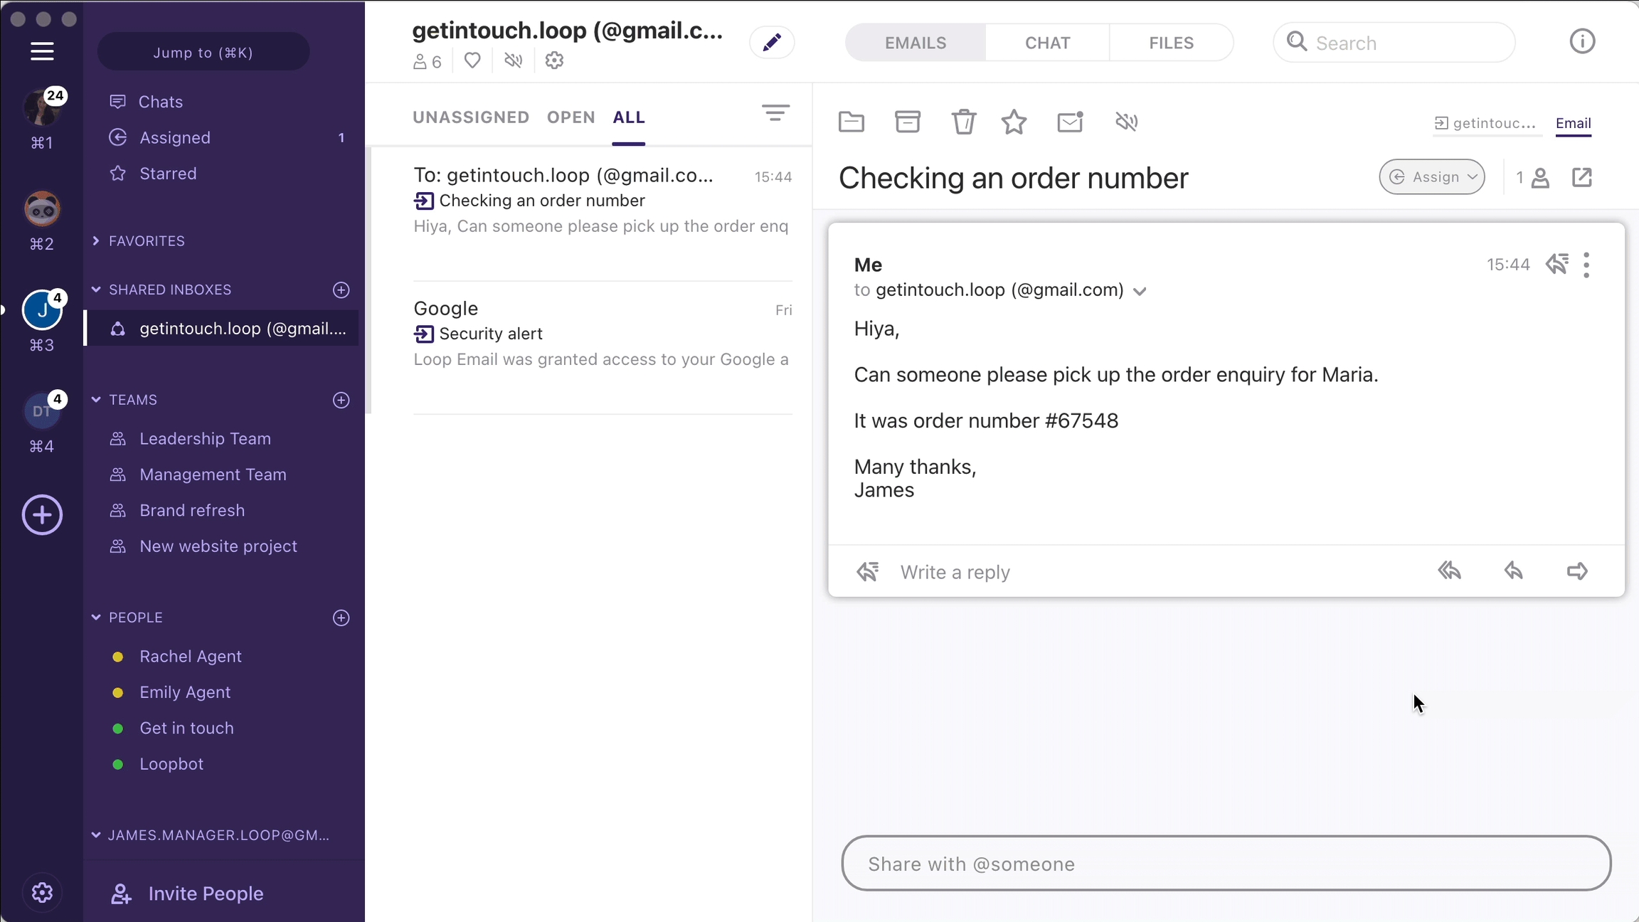Select the getintouc... view tab
1639x922 pixels.
[1485, 123]
